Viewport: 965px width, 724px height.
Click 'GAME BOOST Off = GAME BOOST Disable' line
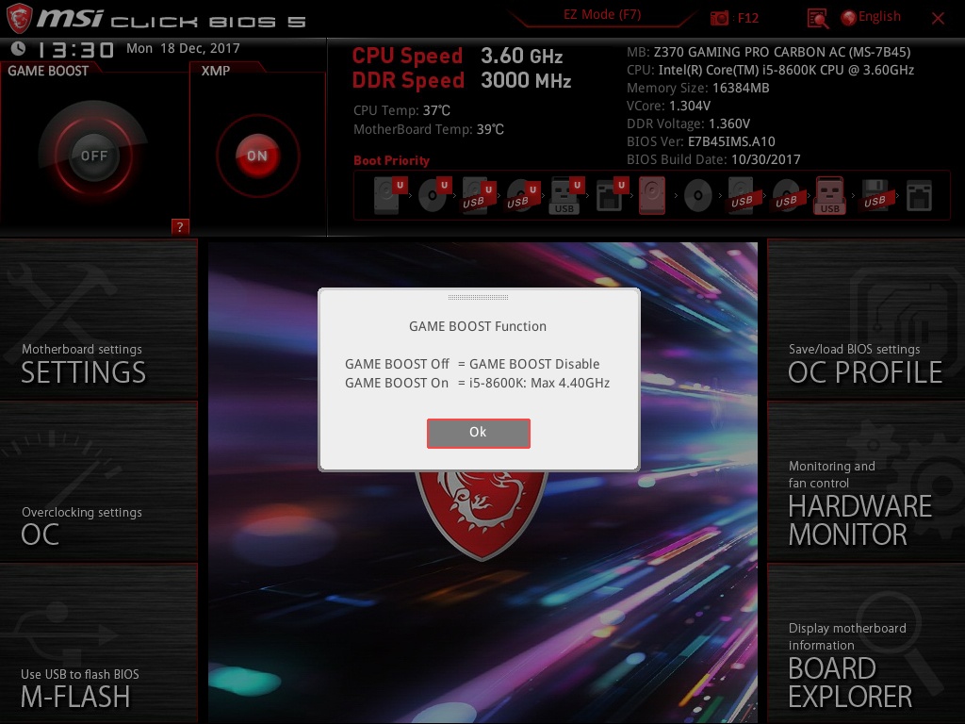click(472, 364)
